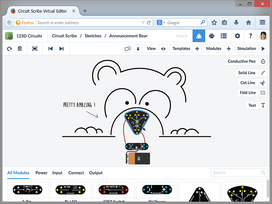This screenshot has height=204, width=272.
Task: Step to next with skip-forward icon
Action: point(62,49)
